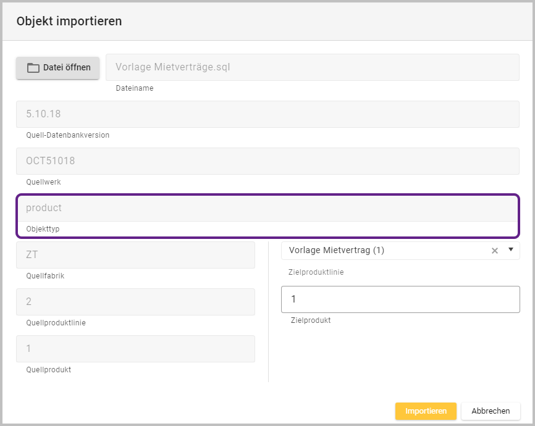Click the Dateiname label under the file field
Viewport: 535px width, 426px height.
[x=135, y=88]
